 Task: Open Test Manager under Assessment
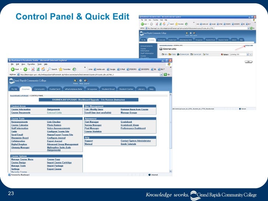[92, 122]
